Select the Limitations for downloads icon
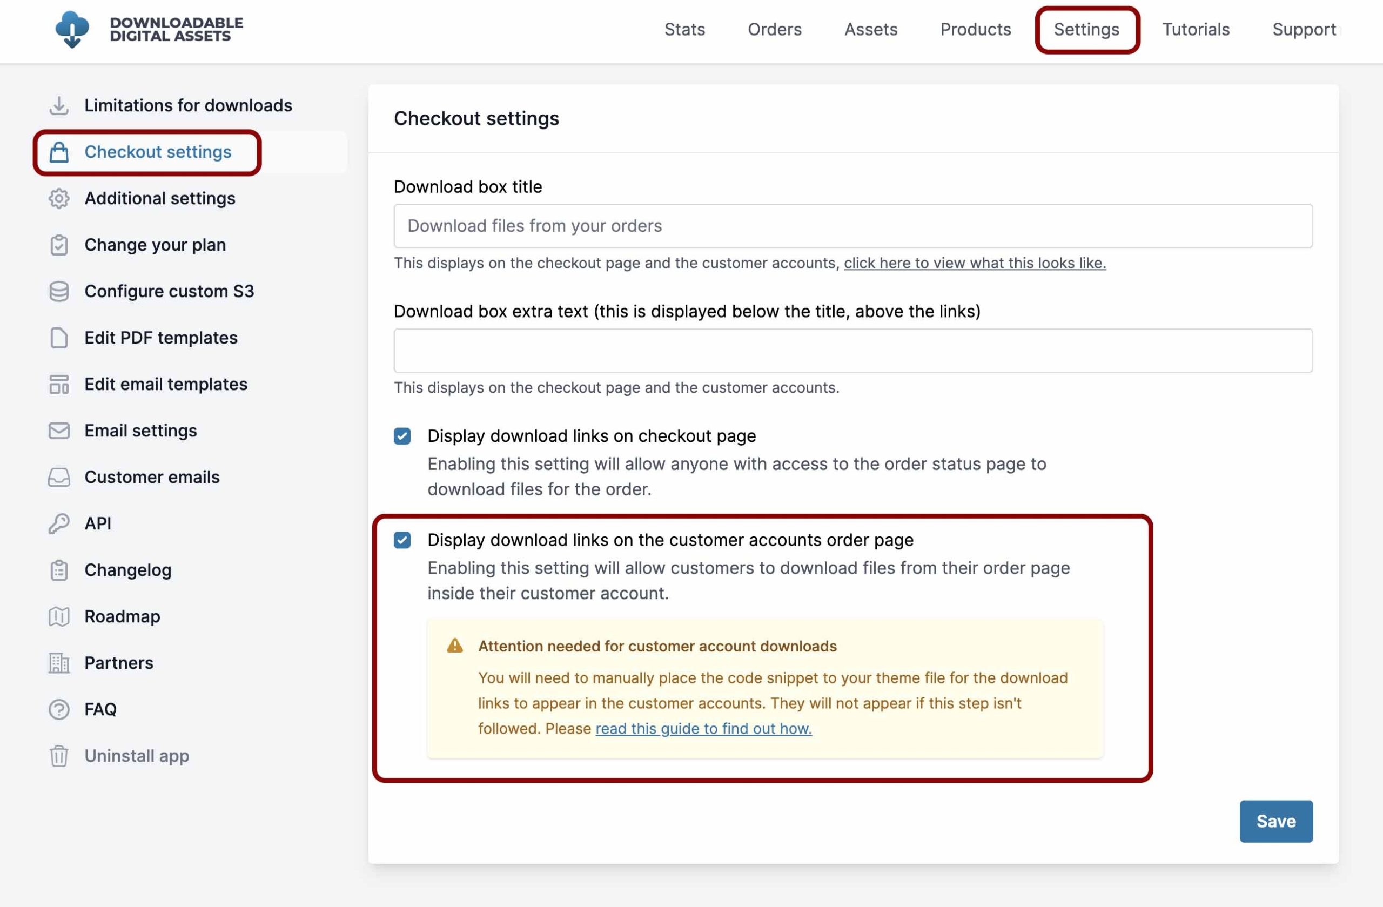1383x907 pixels. [59, 105]
